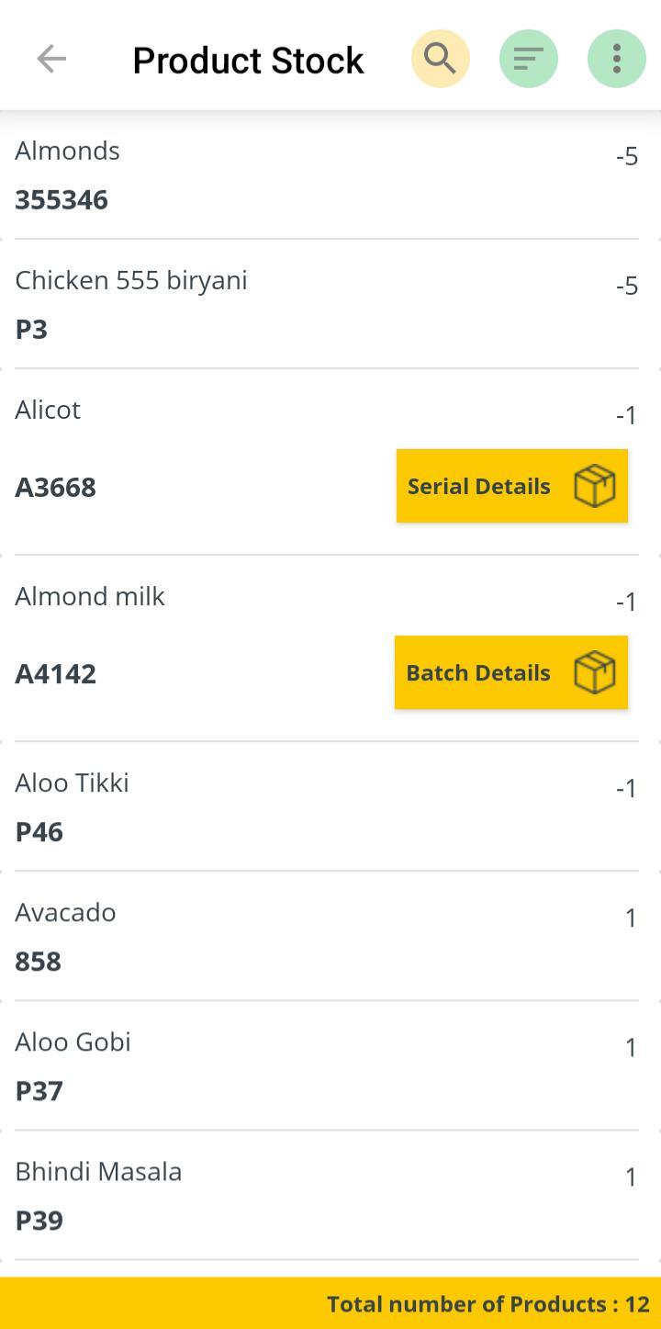The width and height of the screenshot is (661, 1329).
Task: Tap product code A3668
Action: (x=56, y=488)
